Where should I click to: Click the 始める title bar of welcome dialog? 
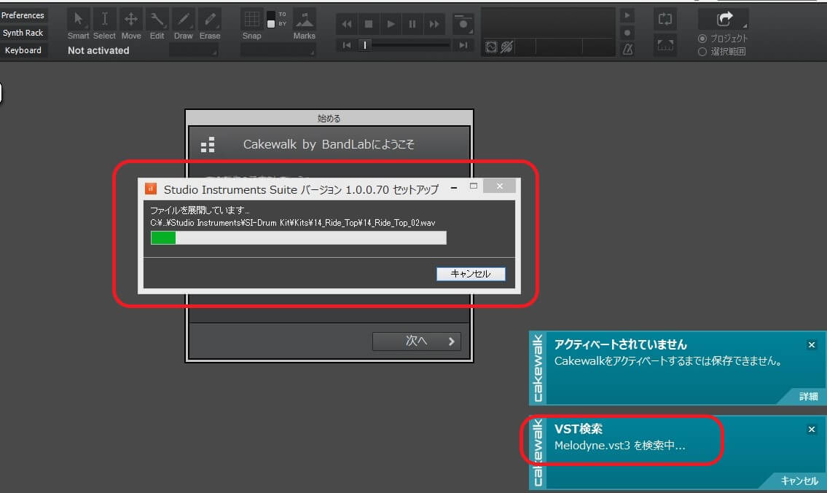(329, 118)
